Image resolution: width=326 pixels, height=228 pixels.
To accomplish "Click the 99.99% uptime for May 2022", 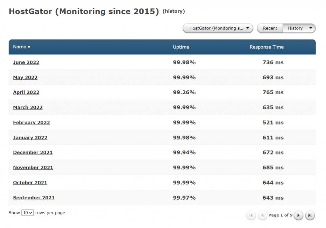I will [x=184, y=77].
